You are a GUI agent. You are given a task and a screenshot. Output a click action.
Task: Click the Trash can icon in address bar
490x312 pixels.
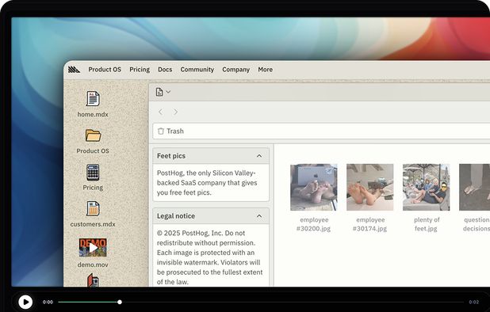pyautogui.click(x=161, y=131)
